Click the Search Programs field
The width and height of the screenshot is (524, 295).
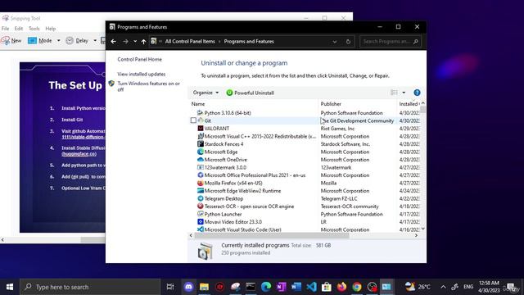(x=390, y=42)
